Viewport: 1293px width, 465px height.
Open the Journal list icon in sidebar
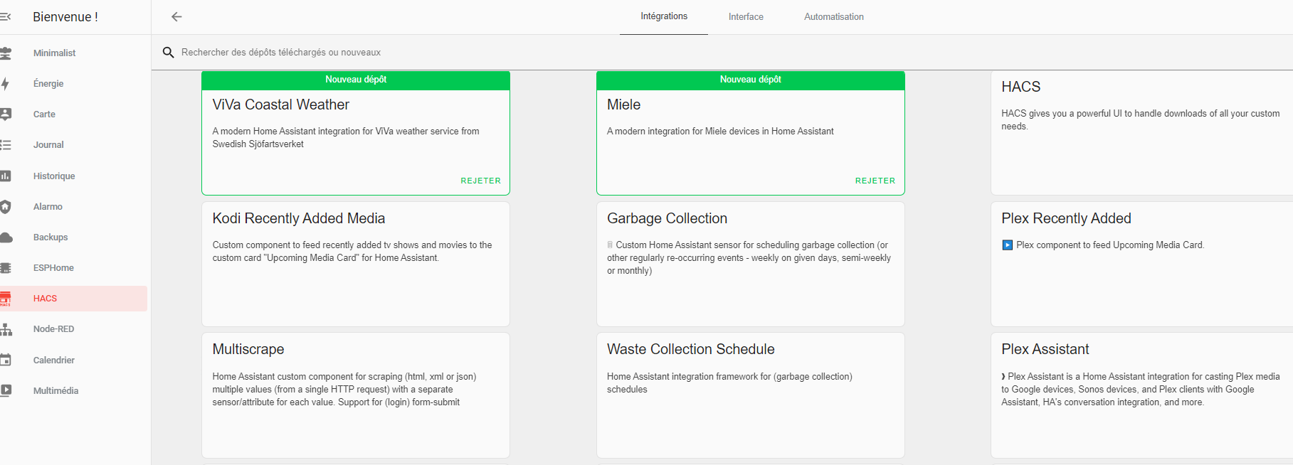6,145
